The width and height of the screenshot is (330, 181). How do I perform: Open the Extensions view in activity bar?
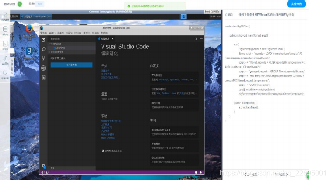[x=43, y=77]
